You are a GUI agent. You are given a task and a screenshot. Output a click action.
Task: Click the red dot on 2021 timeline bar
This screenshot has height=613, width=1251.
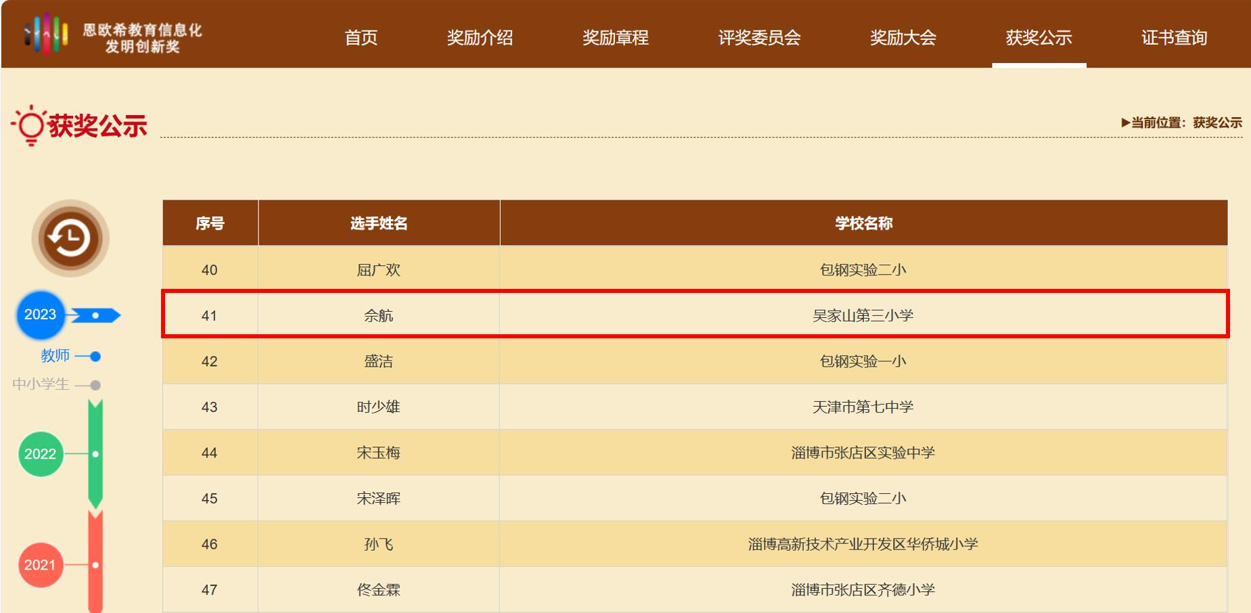(x=95, y=565)
